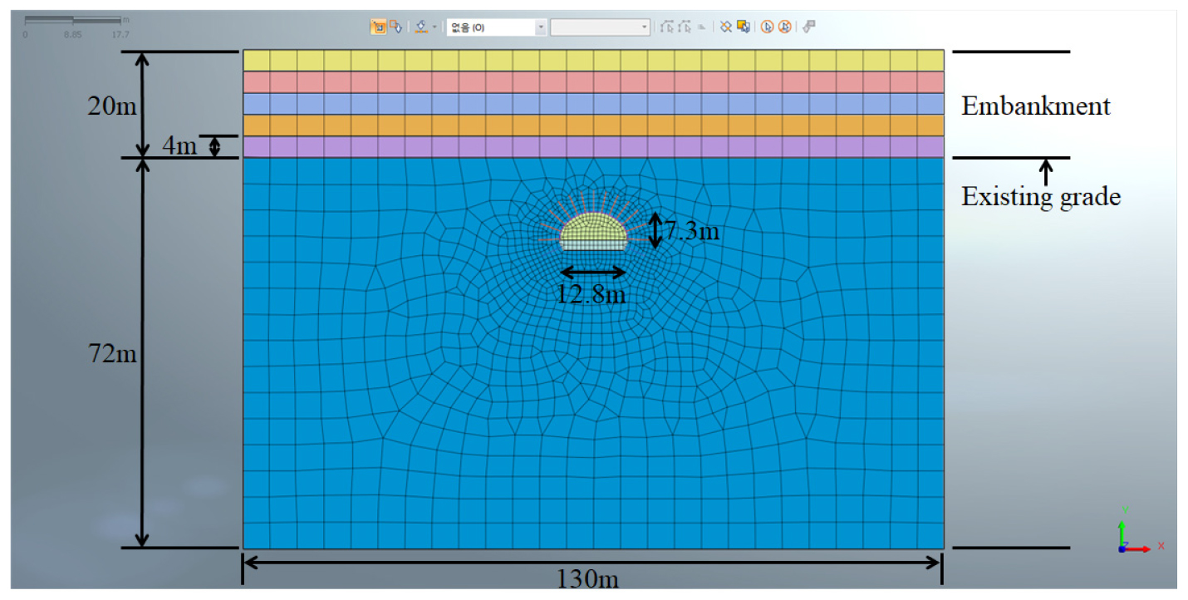Select the purple bottom embankment layer
The width and height of the screenshot is (1188, 600).
(593, 147)
